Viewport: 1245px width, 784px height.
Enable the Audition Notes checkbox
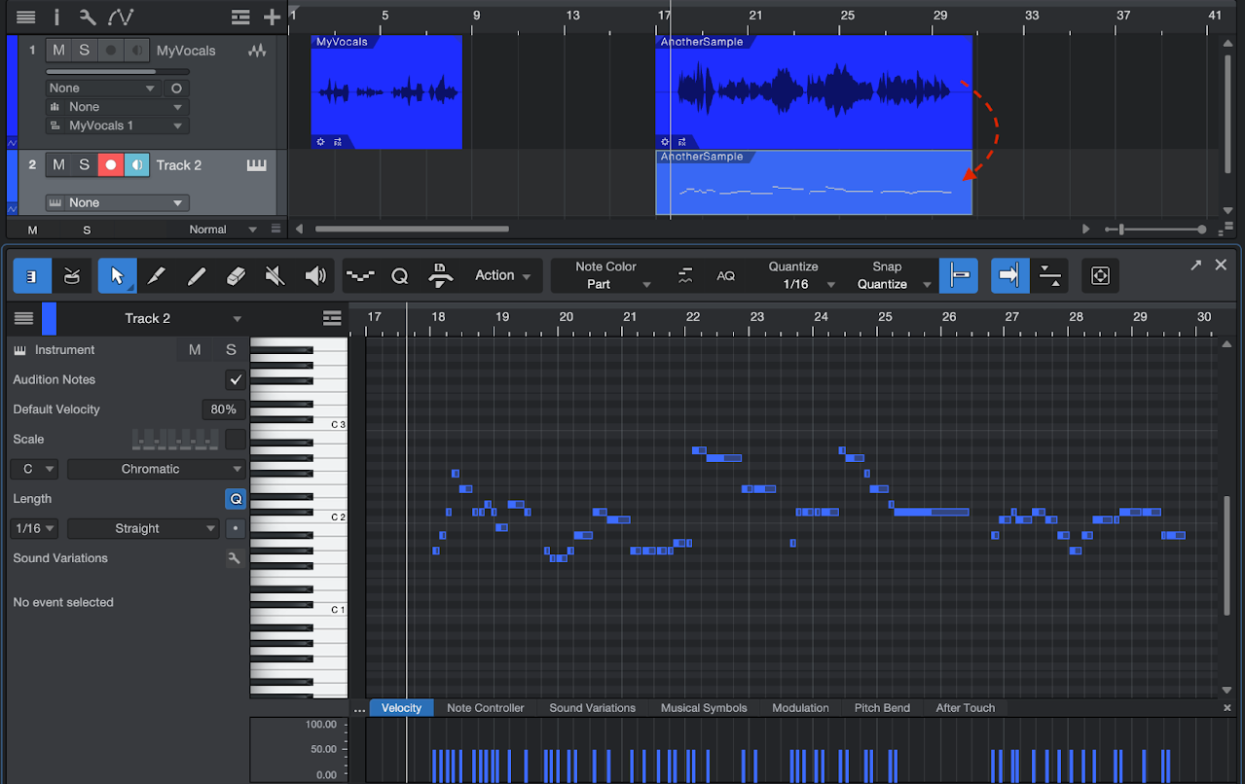(x=235, y=379)
